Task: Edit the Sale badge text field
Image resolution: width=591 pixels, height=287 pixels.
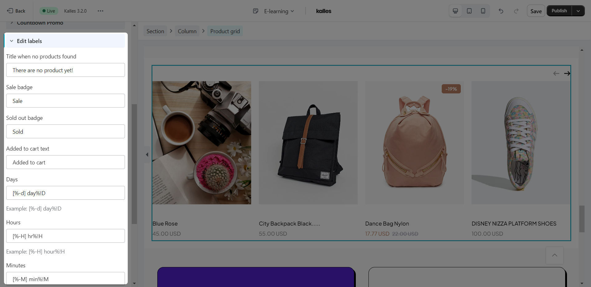Action: click(x=66, y=101)
